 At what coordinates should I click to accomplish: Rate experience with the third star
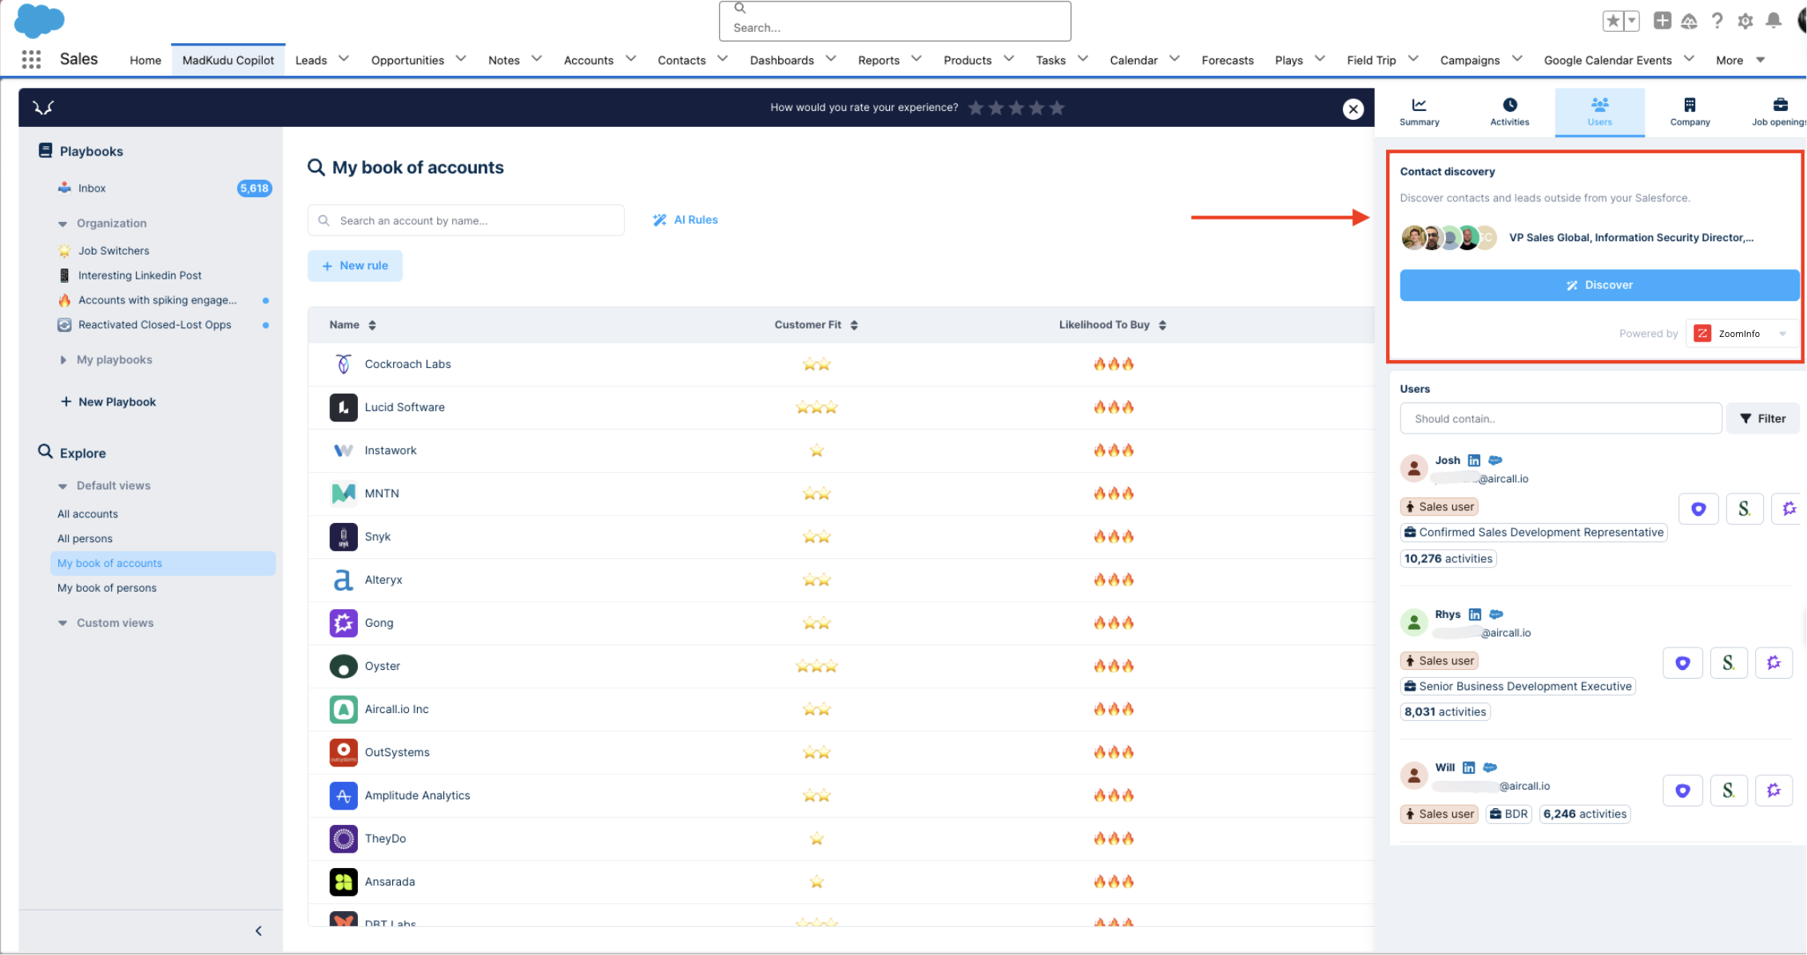[1016, 108]
